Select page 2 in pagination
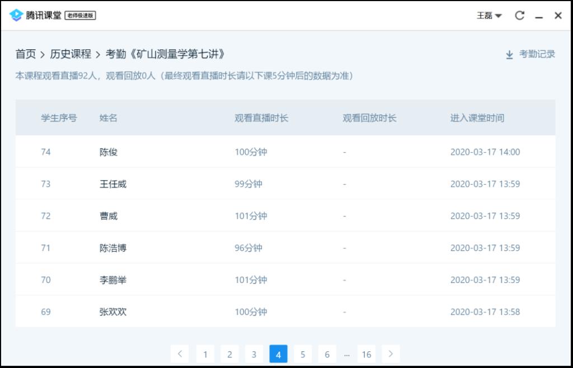Screen dimensions: 573x368 [x=229, y=354]
